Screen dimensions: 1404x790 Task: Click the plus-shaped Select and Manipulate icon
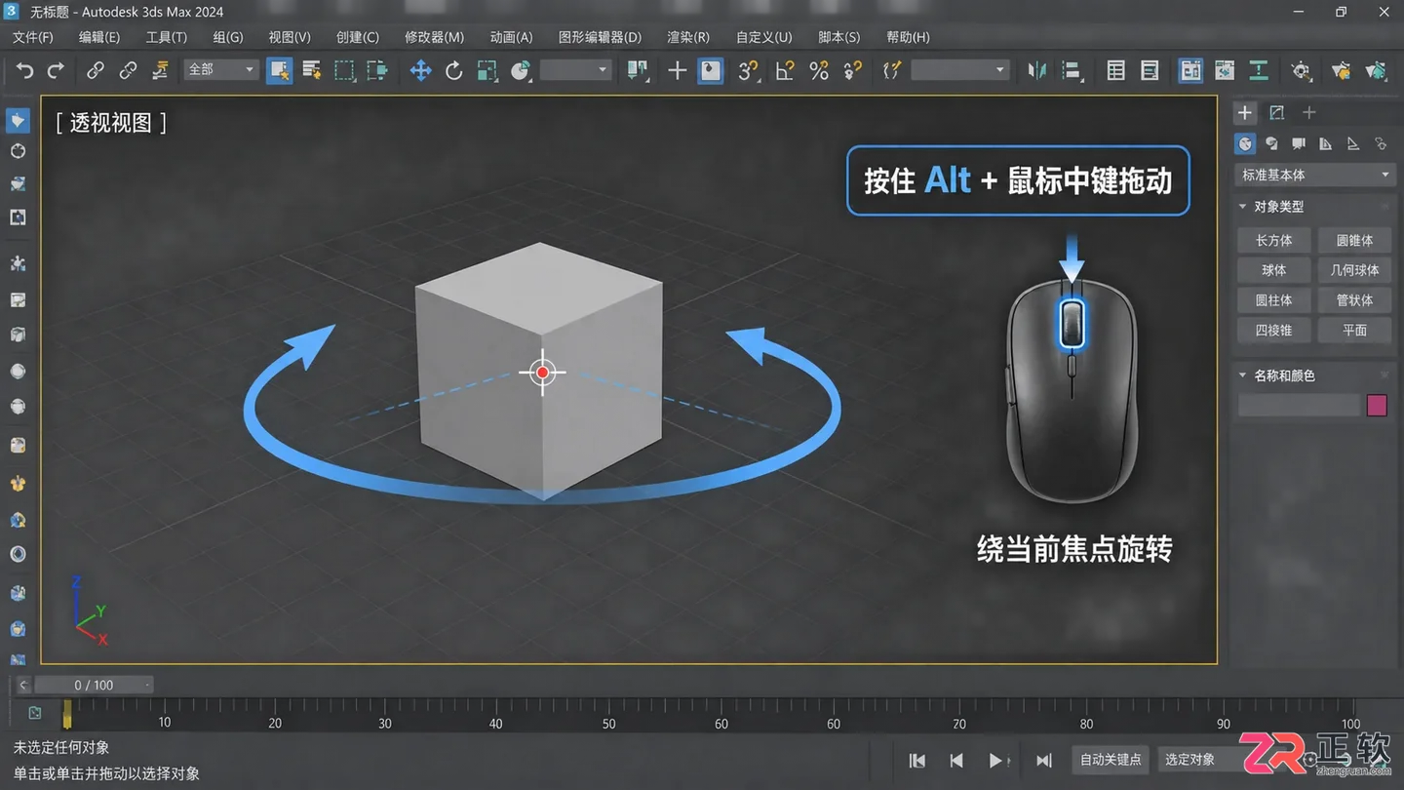677,70
